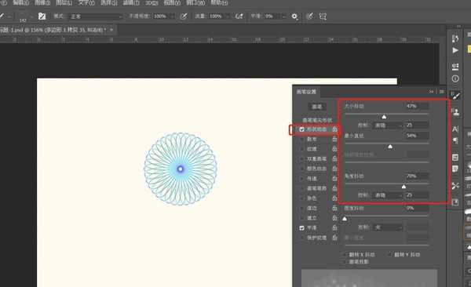The height and width of the screenshot is (287, 471).
Task: Select 画笔笔尖形状 section
Action: point(317,120)
